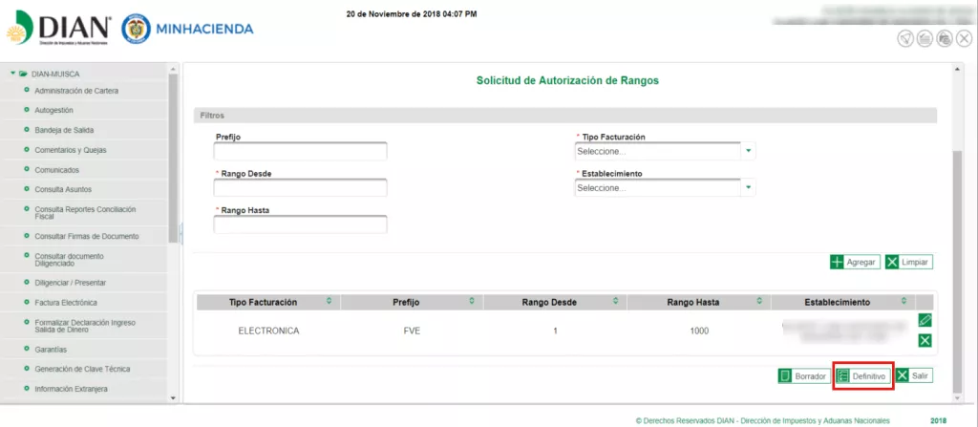Collapse the DIAN-MUISCA tree node arrow
The height and width of the screenshot is (427, 978).
(12, 73)
